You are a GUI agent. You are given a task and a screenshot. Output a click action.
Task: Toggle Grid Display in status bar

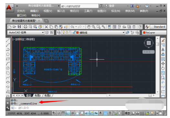tap(63, 113)
